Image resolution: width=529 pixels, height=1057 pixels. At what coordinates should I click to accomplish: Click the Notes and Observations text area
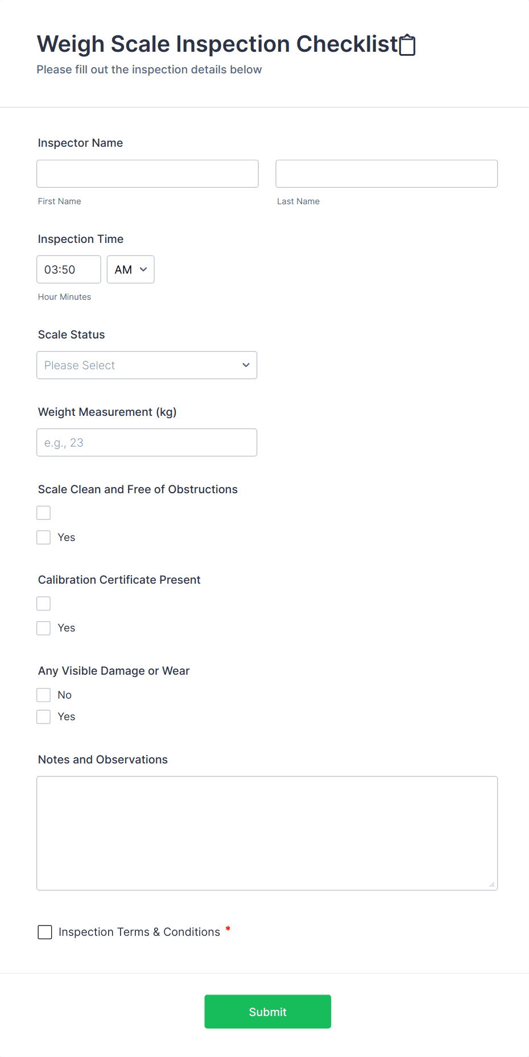pos(267,833)
